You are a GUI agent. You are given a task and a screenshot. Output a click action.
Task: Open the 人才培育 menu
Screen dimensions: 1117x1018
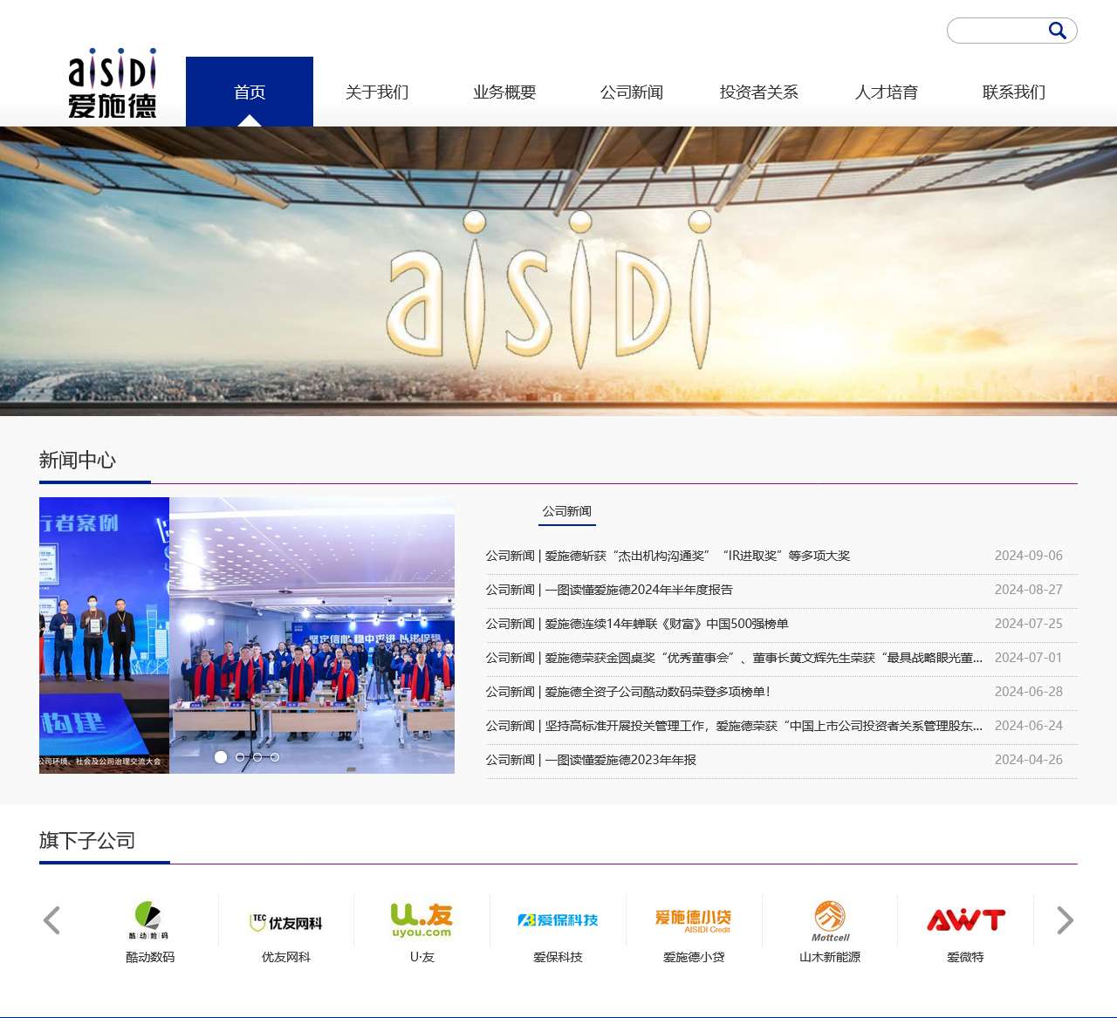click(887, 92)
